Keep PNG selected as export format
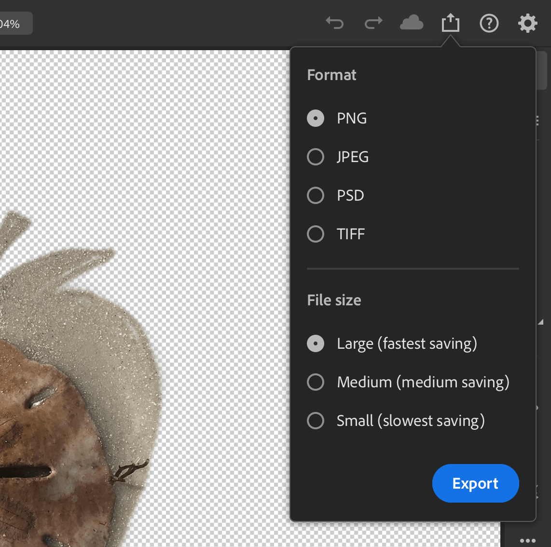Viewport: 551px width, 547px height. 316,118
